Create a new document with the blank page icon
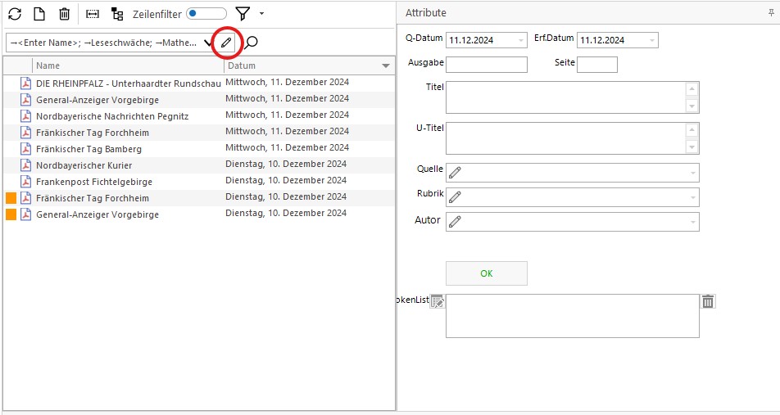Viewport: 780px width, 415px height. pos(39,14)
